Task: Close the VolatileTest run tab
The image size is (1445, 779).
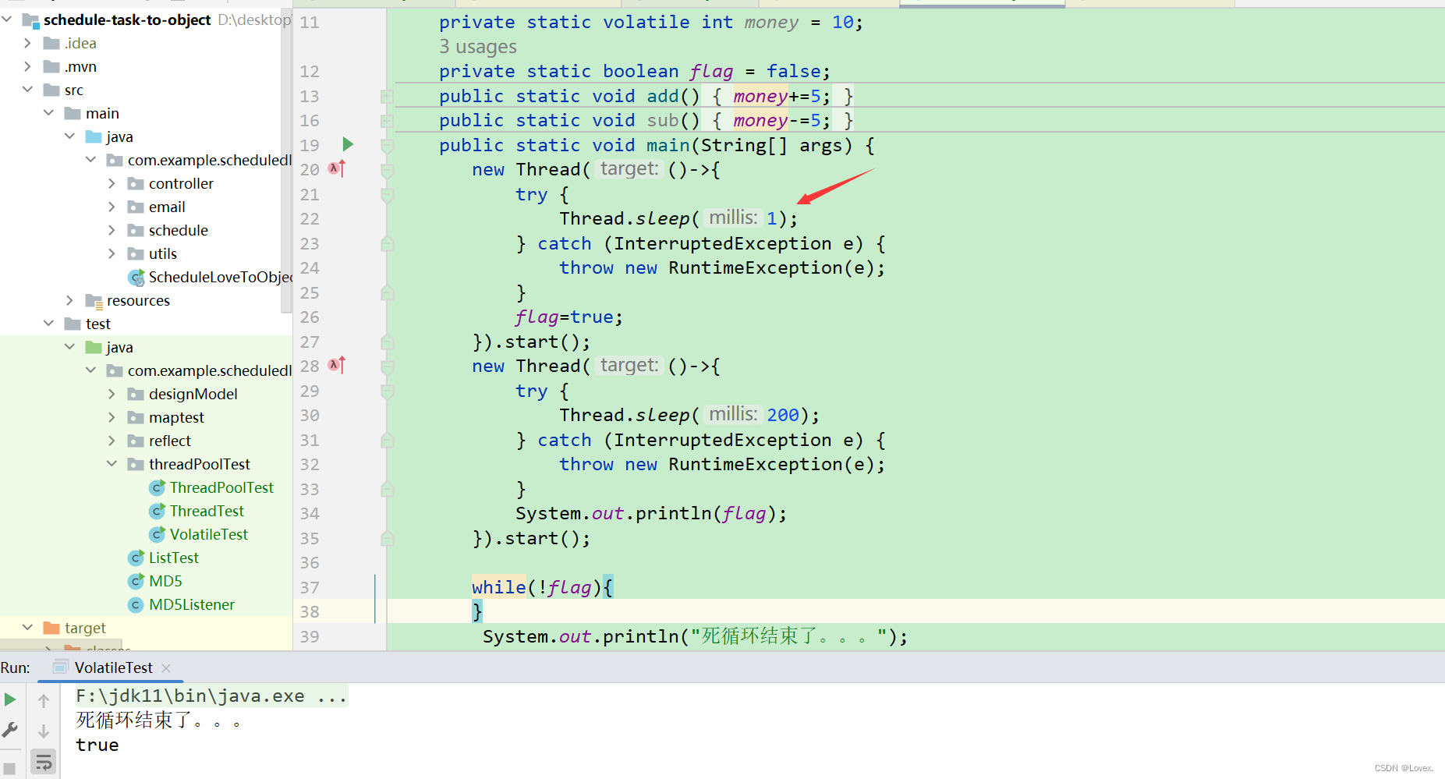Action: pyautogui.click(x=166, y=668)
